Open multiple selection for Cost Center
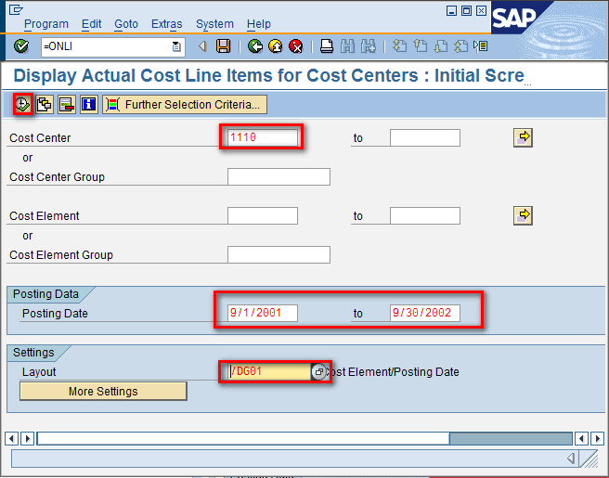This screenshot has height=478, width=609. pyautogui.click(x=524, y=138)
